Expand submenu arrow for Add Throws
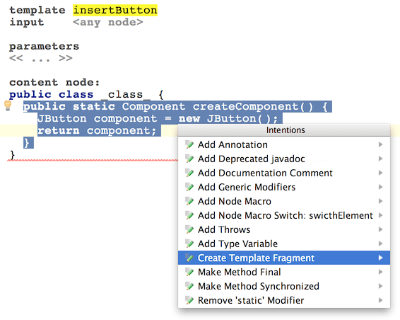 tap(381, 229)
